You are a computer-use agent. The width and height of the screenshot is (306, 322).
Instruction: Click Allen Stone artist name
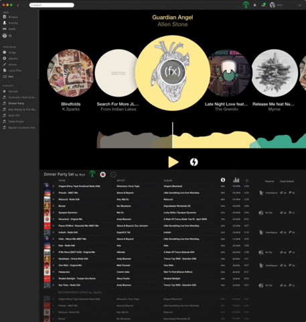tap(173, 24)
